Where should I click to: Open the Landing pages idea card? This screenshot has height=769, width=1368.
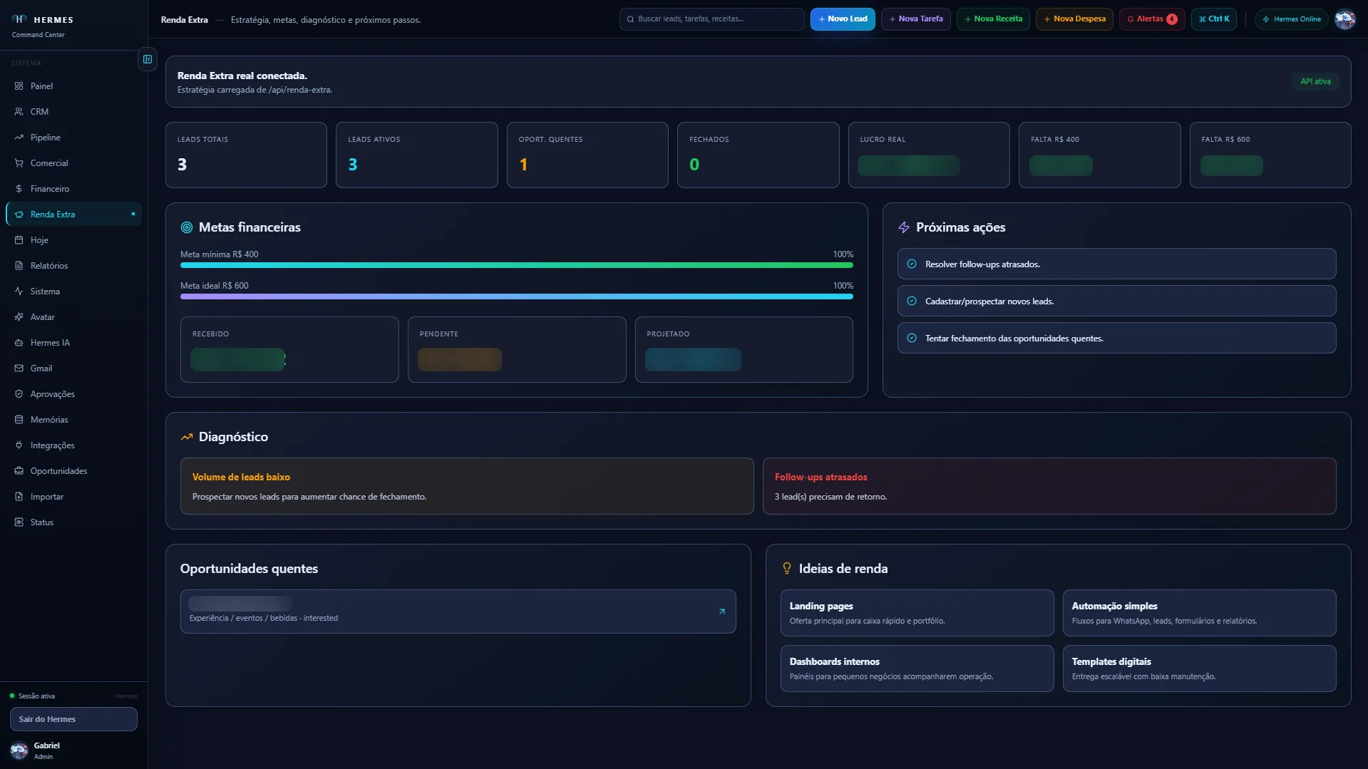click(x=917, y=613)
